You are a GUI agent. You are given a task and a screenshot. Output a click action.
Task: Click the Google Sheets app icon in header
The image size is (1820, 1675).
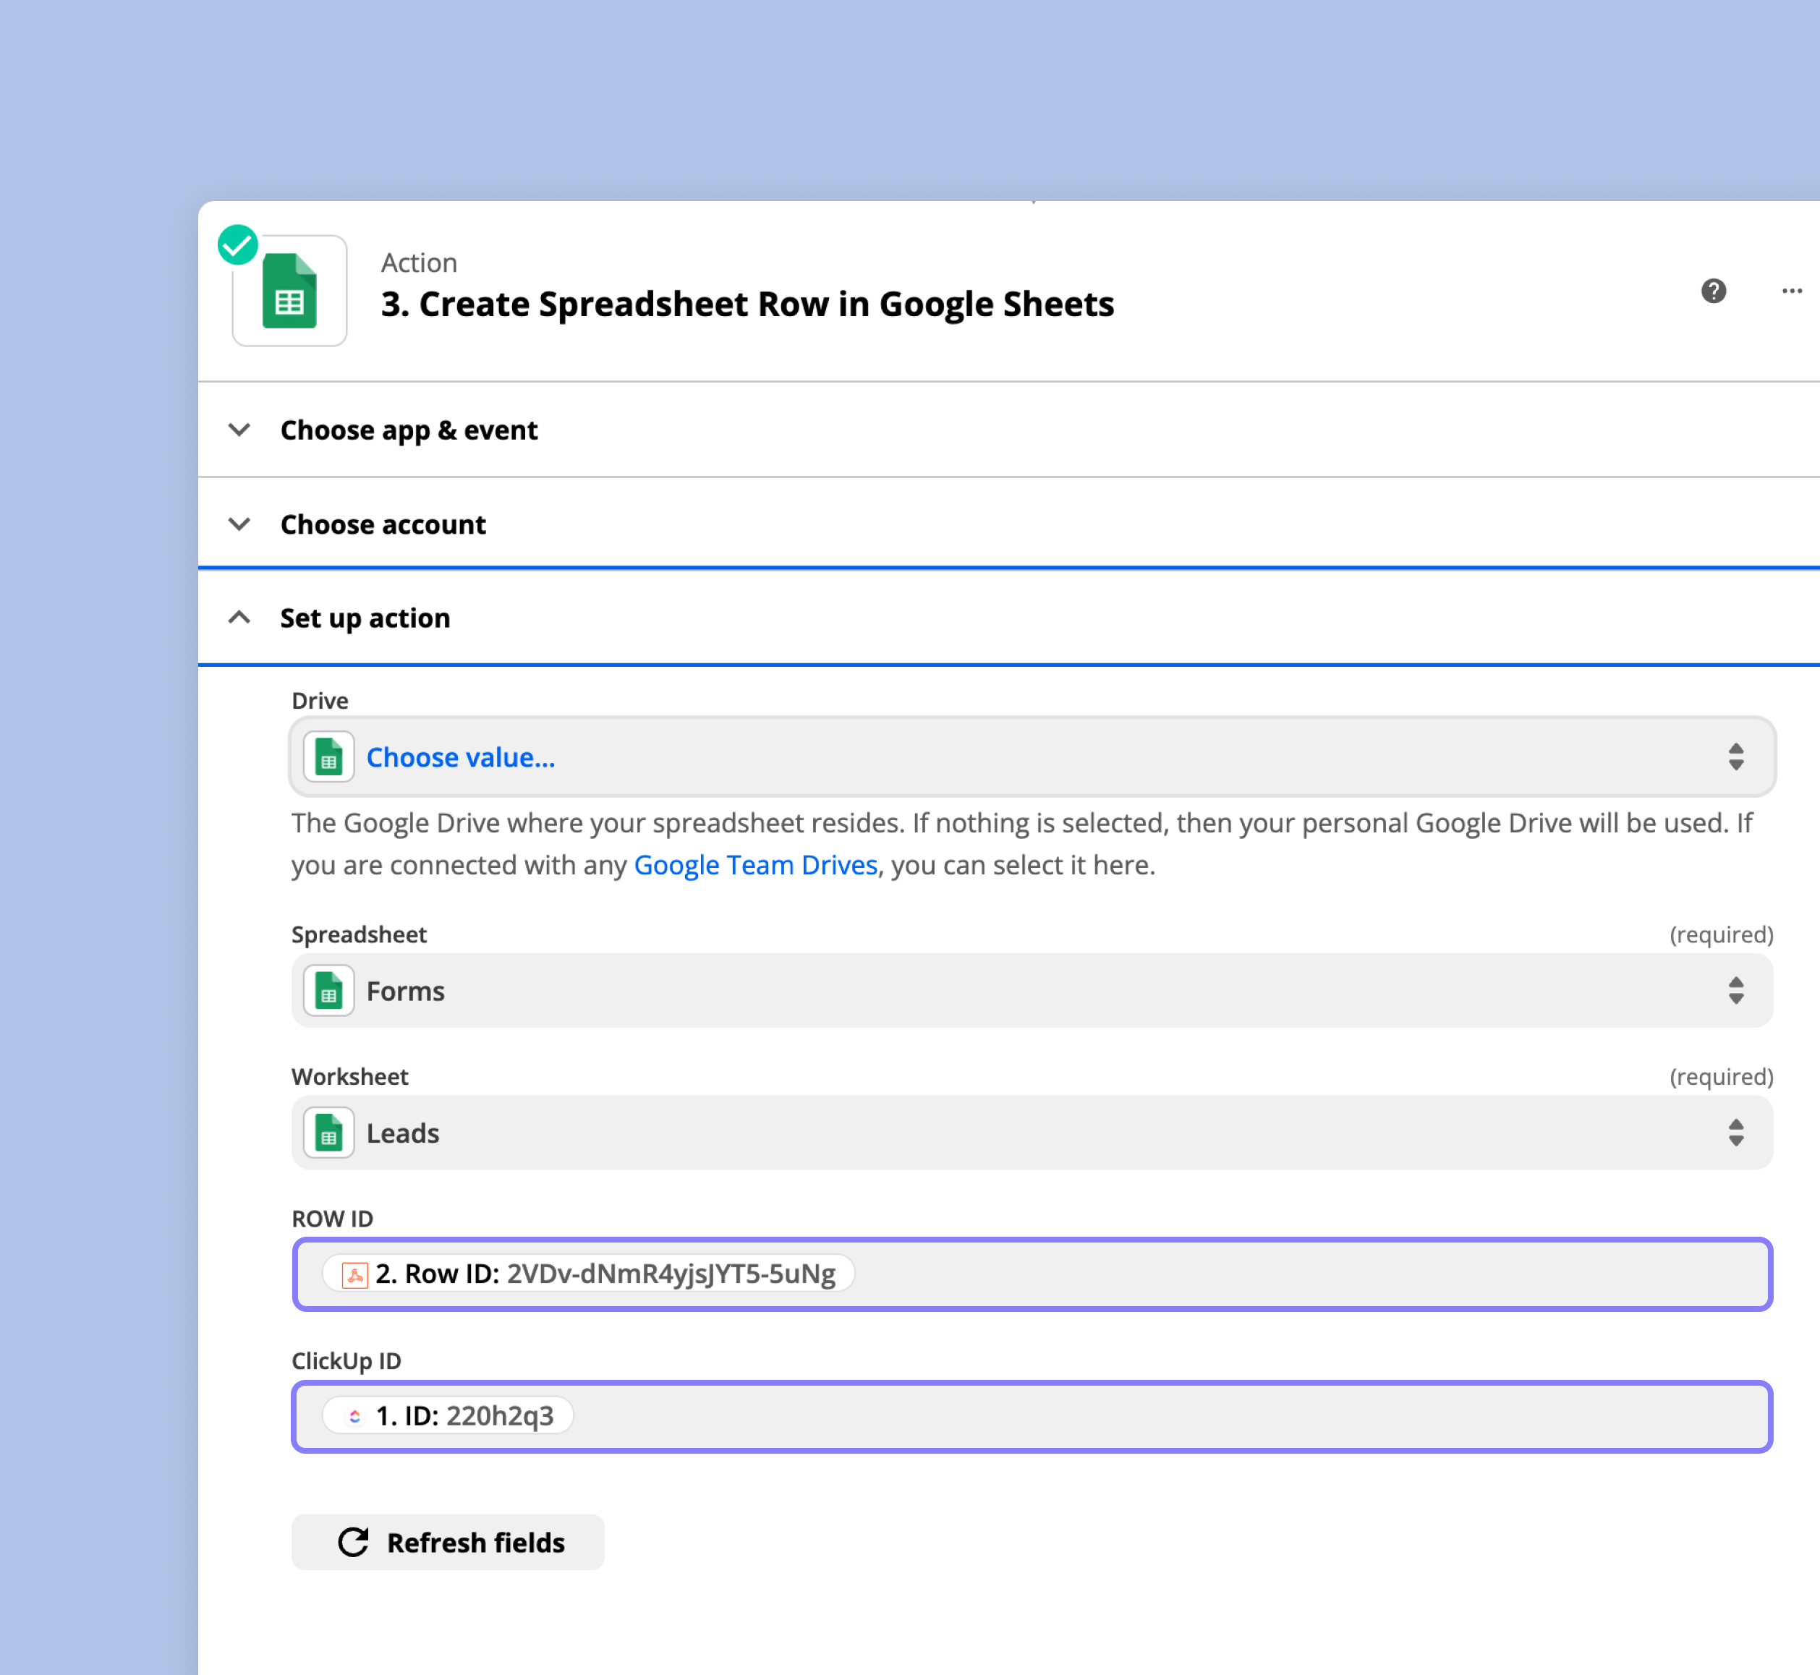point(289,292)
